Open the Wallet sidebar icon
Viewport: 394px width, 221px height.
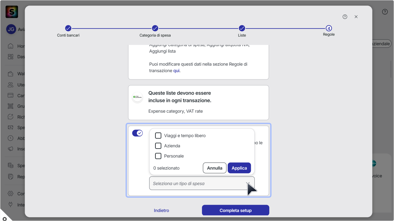[x=11, y=74]
